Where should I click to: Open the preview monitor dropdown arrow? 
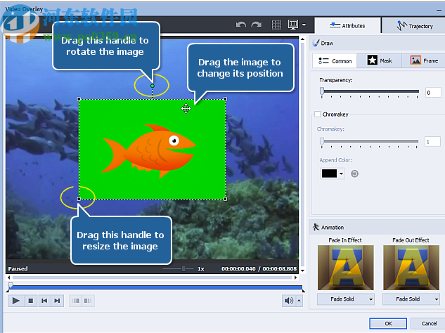(304, 25)
